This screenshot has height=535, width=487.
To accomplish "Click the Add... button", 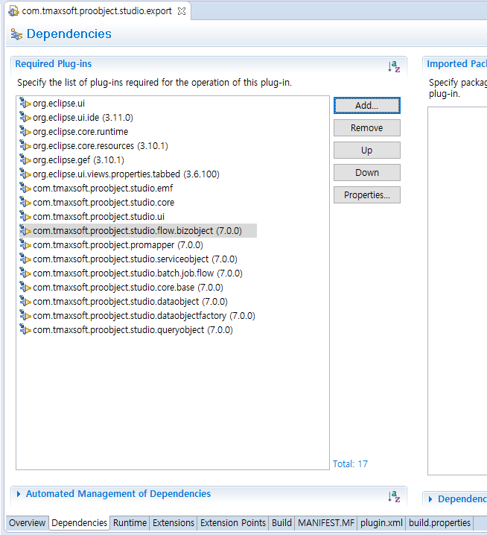I will [366, 105].
